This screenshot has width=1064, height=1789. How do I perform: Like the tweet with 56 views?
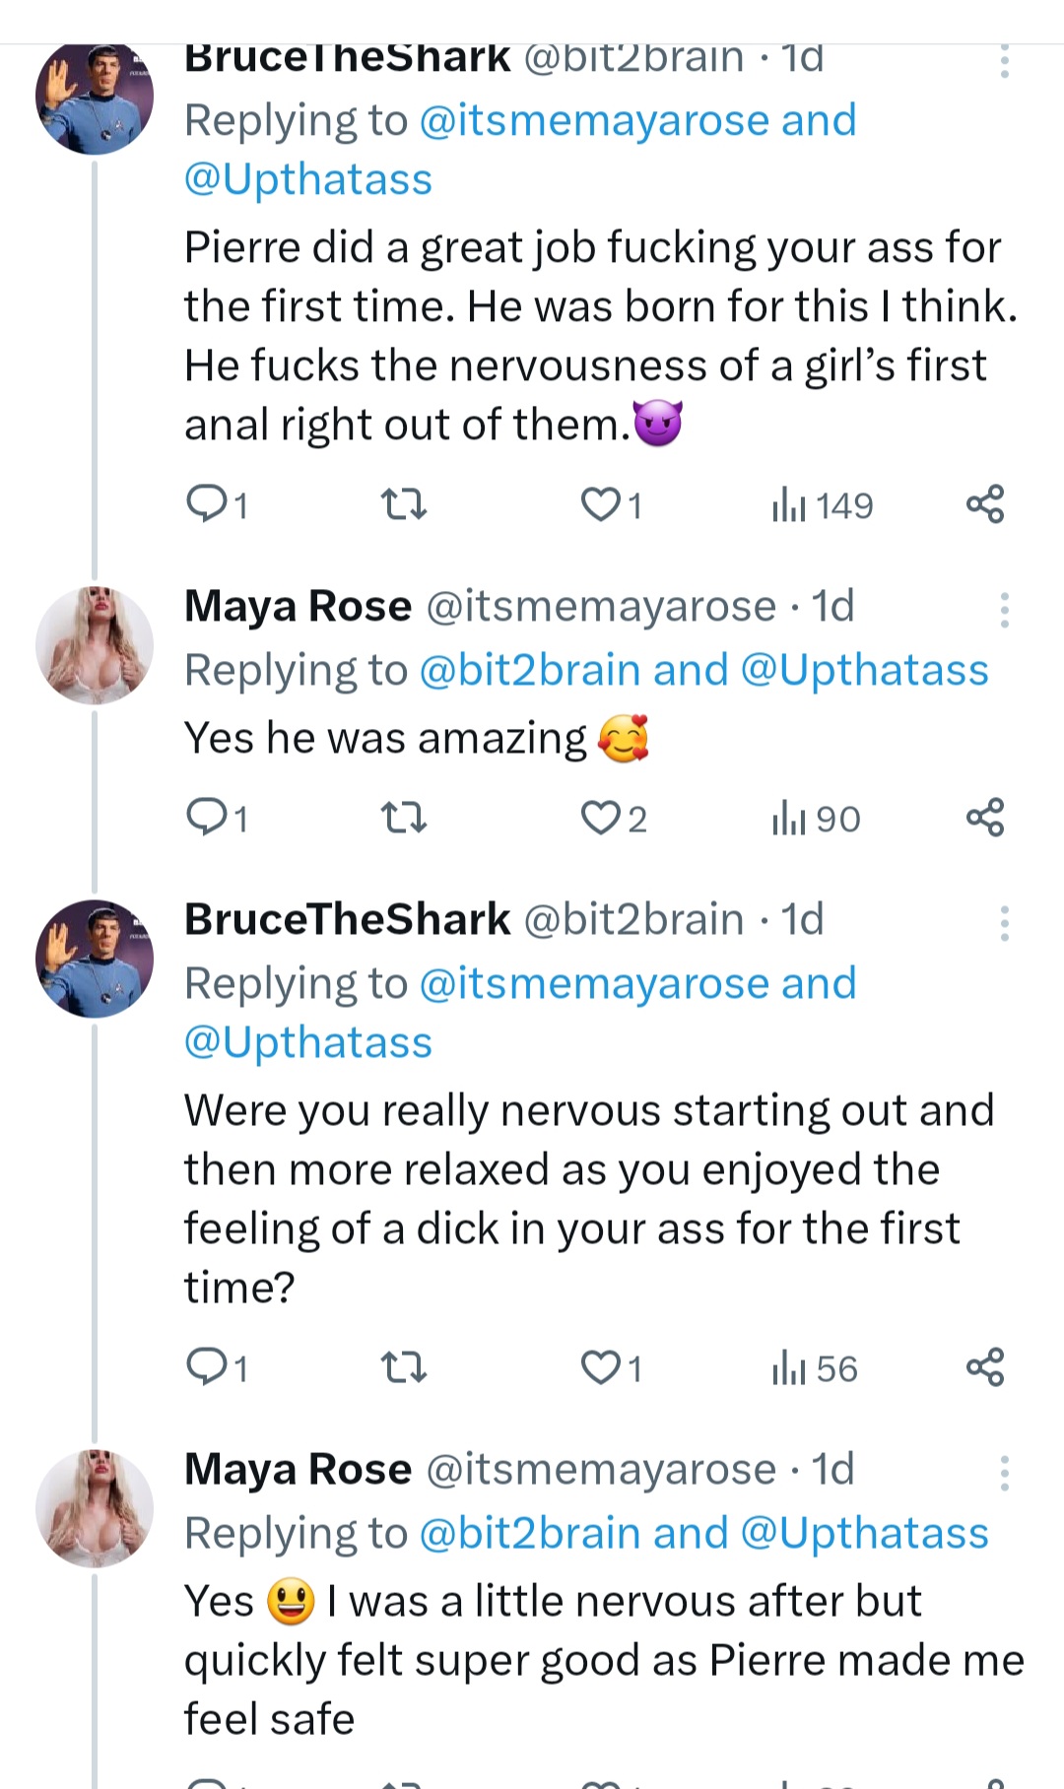tap(599, 1367)
